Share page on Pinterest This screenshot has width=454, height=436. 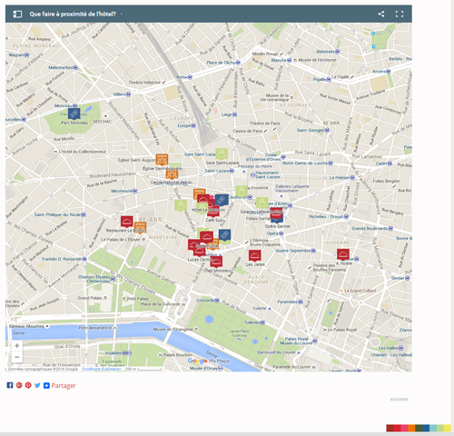click(x=28, y=385)
